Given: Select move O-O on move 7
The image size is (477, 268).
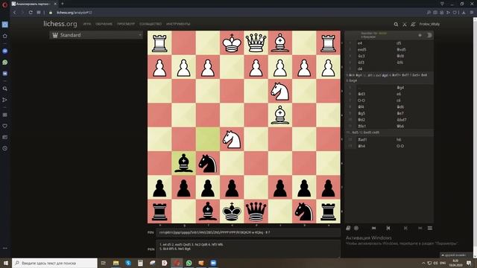Looking at the screenshot, I should tap(361, 100).
